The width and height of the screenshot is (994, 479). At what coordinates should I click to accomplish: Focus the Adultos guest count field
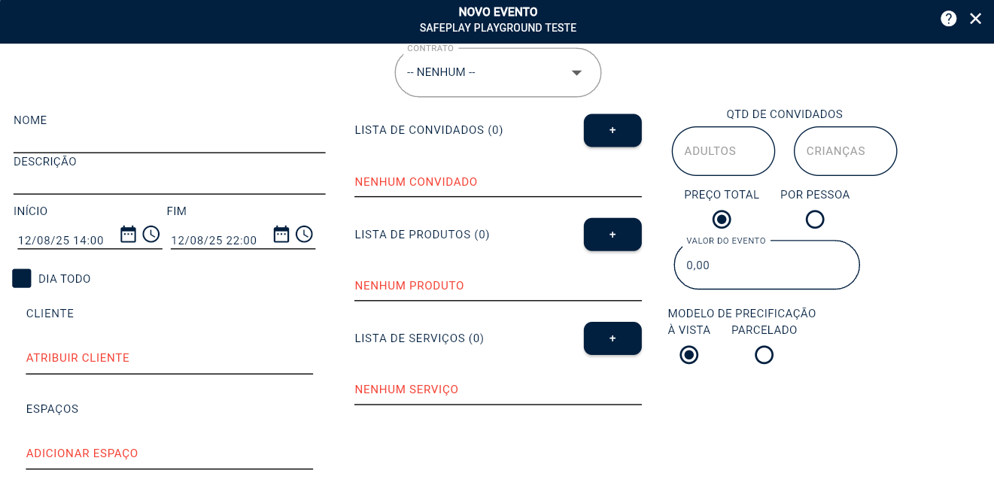click(723, 151)
